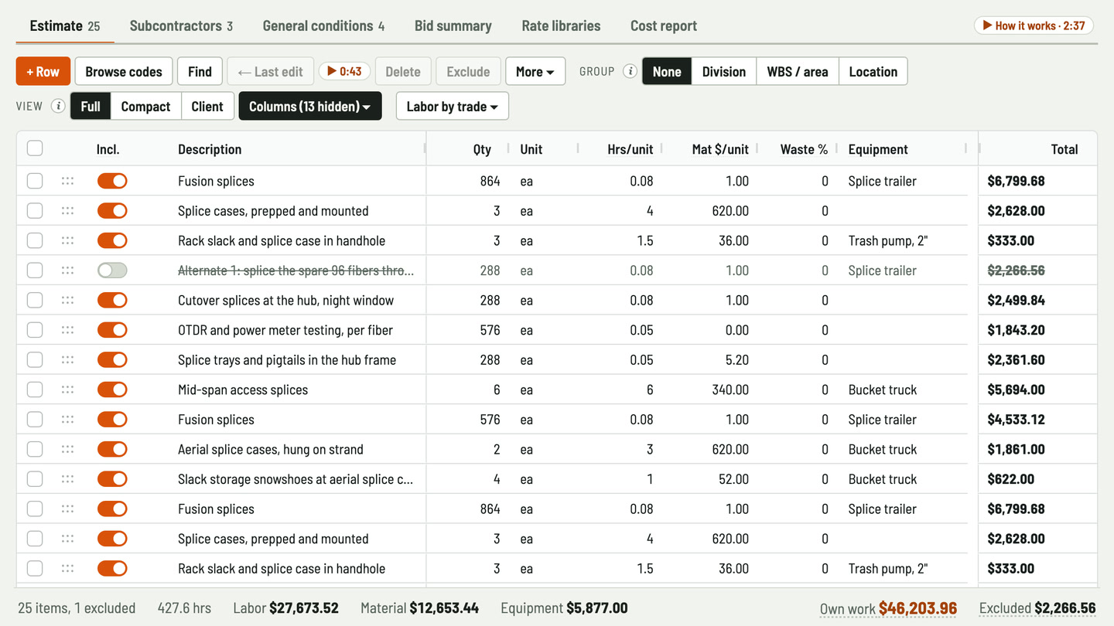Viewport: 1114px width, 626px height.
Task: Click drag handle on Slack storage snowshoes row
Action: (x=67, y=479)
